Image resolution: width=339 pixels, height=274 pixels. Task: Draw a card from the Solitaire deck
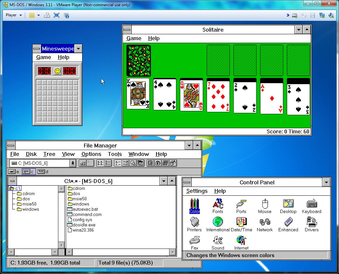139,61
